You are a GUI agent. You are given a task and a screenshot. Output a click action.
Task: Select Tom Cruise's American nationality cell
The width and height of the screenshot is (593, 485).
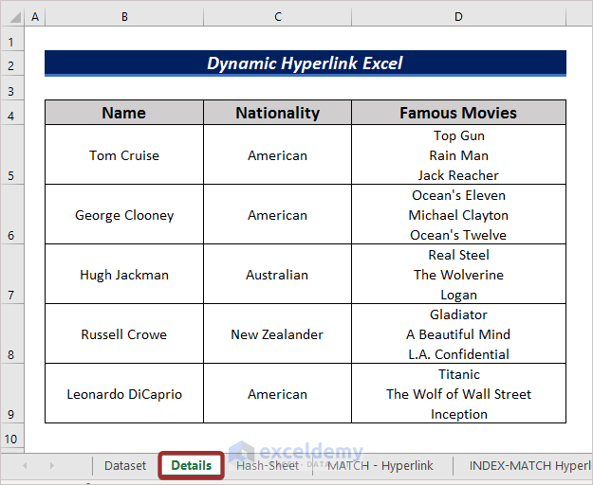(278, 154)
